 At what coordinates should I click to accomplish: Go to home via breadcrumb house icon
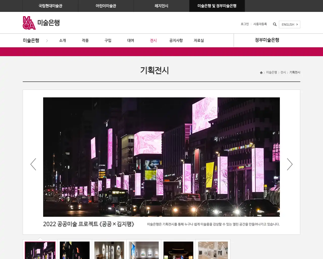(x=261, y=73)
